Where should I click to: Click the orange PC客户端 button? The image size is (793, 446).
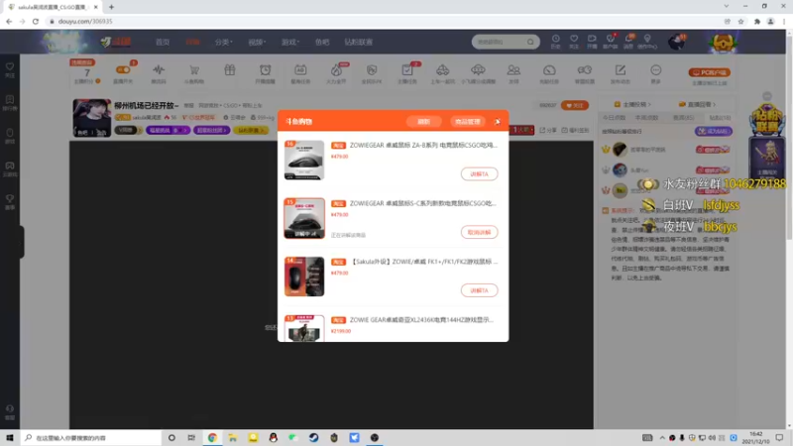[x=709, y=72]
